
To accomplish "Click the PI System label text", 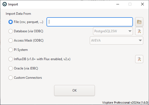I will click(21, 50).
